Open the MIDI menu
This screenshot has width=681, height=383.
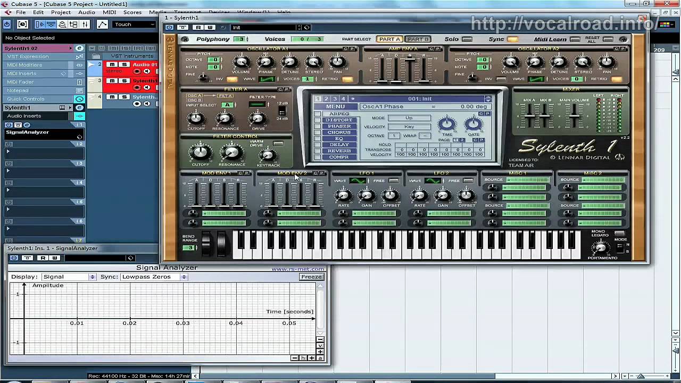(x=109, y=12)
